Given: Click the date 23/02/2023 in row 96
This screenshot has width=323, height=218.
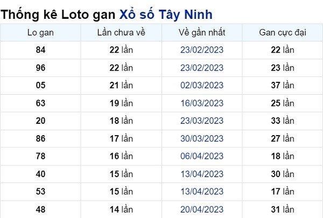Looking at the screenshot, I should 202,68.
